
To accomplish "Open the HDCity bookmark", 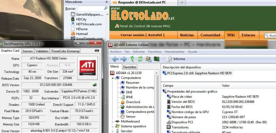I will pyautogui.click(x=78, y=19).
